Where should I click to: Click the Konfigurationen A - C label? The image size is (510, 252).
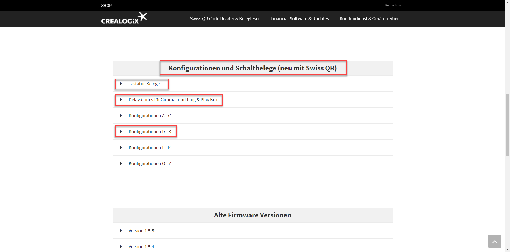coord(150,116)
